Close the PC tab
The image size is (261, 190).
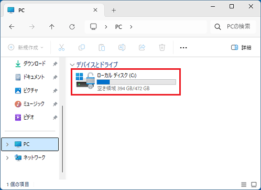pyautogui.click(x=95, y=10)
